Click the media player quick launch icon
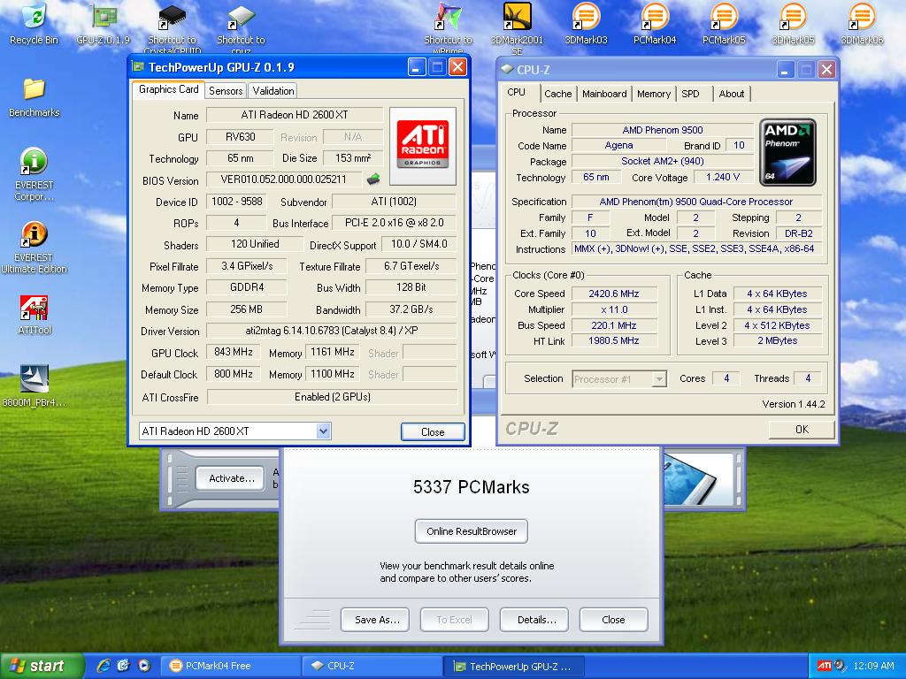906x679 pixels. (x=144, y=666)
